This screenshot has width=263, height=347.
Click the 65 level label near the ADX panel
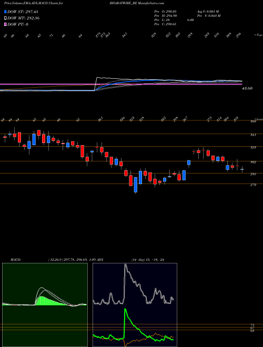(252, 331)
